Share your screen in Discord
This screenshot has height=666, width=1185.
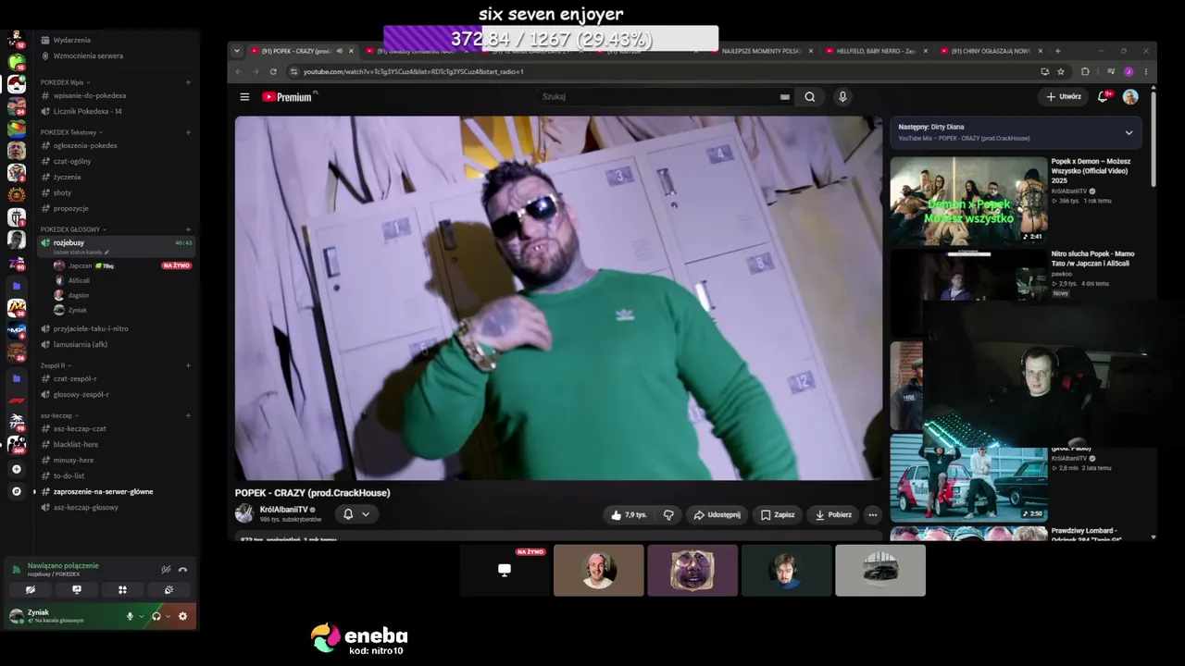point(77,589)
